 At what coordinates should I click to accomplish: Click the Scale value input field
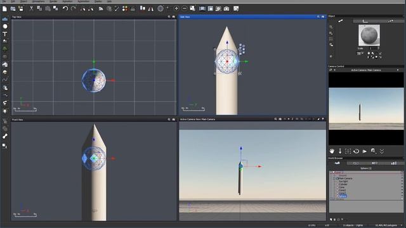click(373, 48)
